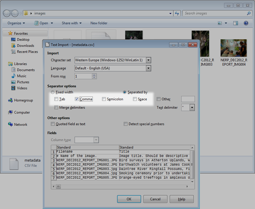Increase the From row value with the up arrow
255x209 pixels.
(94, 75)
